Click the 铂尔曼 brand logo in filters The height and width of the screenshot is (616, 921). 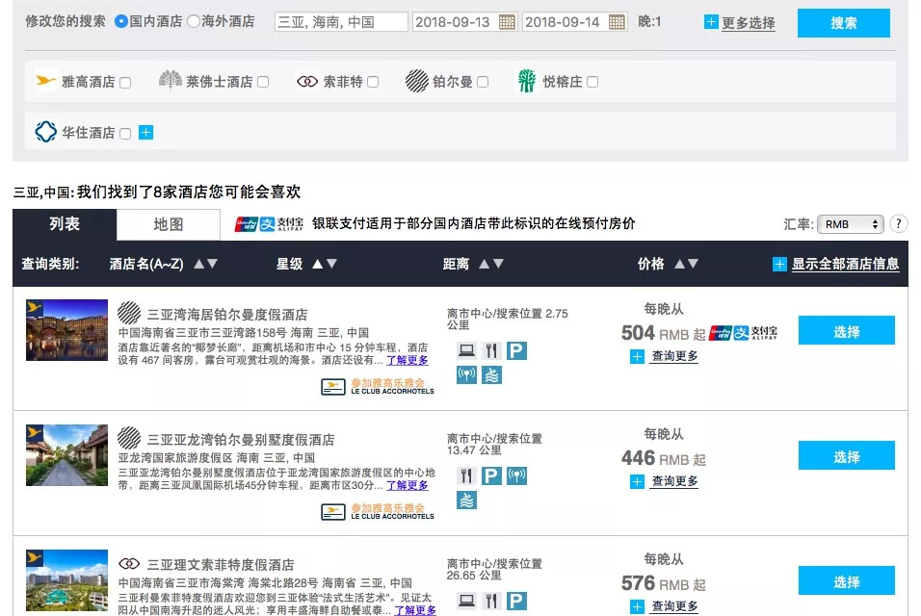click(417, 81)
